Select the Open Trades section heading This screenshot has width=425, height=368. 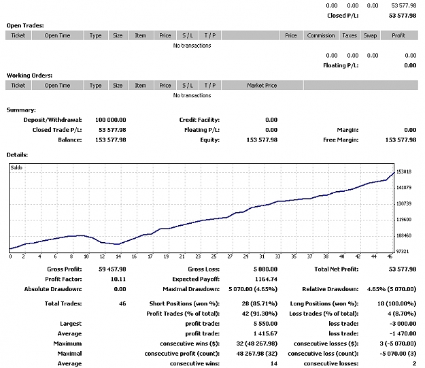[25, 25]
